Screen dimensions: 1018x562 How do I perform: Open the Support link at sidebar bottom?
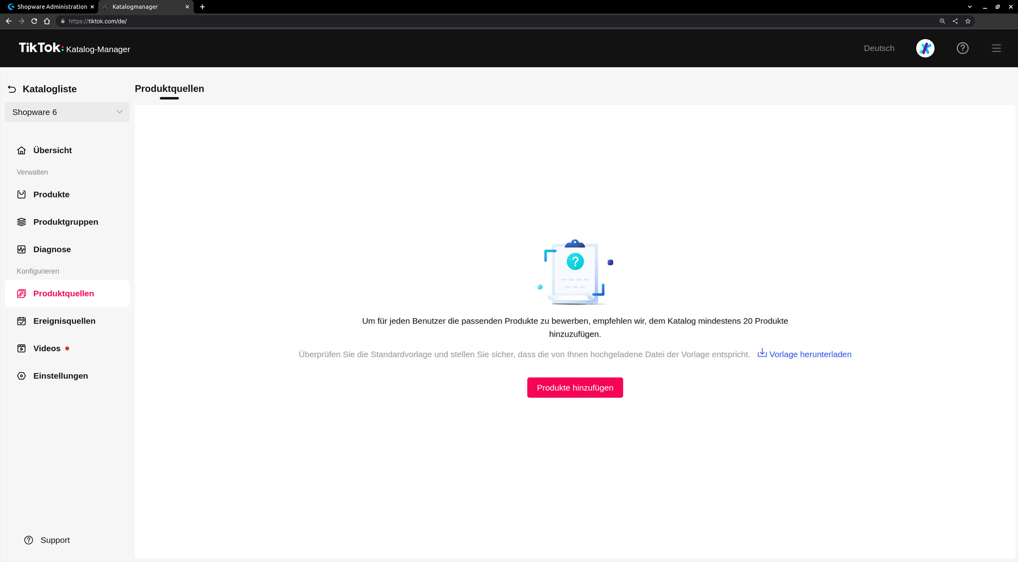coord(55,540)
